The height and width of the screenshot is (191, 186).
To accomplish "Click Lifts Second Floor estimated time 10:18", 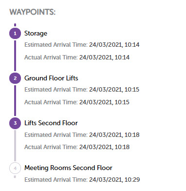I will (x=114, y=135).
